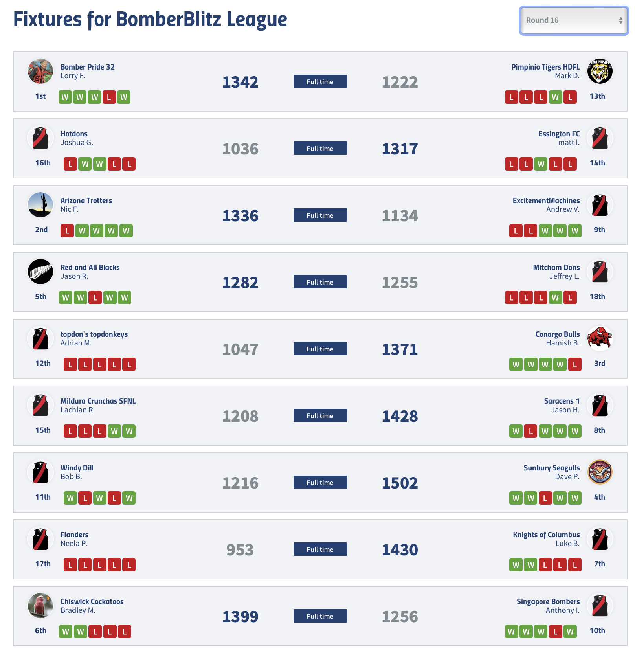The width and height of the screenshot is (635, 654).
Task: Click Full time button for Chiswick Cockatoos match
Action: [320, 616]
